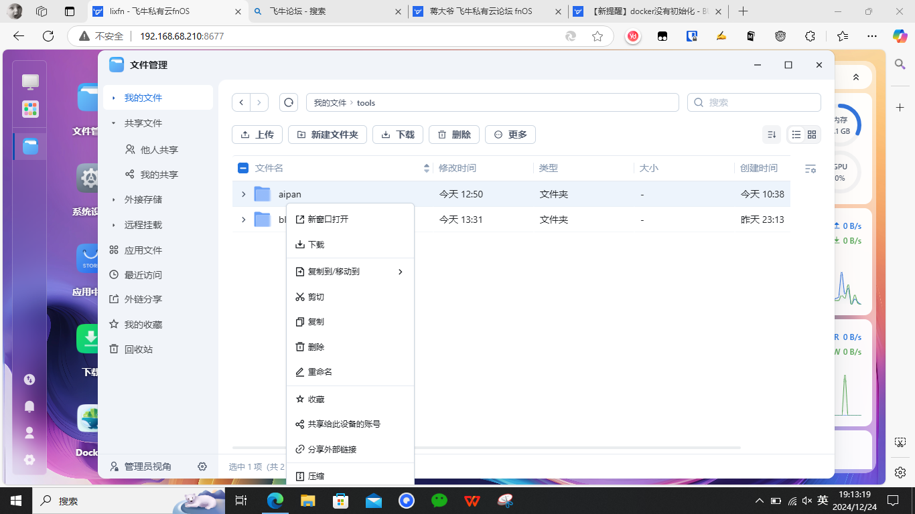Open the System Settings desktop icon
915x514 pixels.
[x=88, y=178]
